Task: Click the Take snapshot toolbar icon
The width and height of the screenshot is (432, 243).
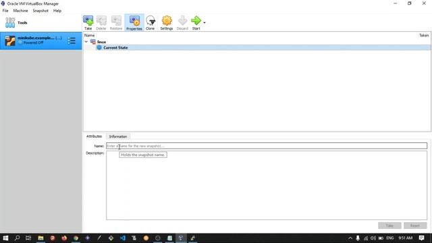Action: click(88, 22)
